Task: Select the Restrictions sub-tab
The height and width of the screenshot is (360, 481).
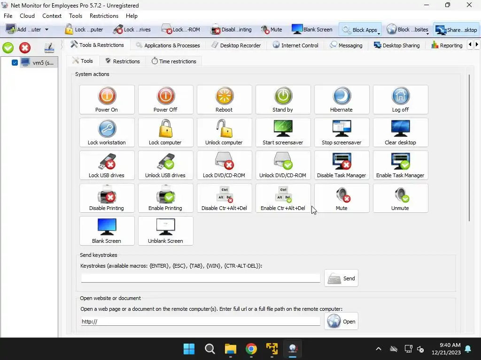Action: pos(123,61)
